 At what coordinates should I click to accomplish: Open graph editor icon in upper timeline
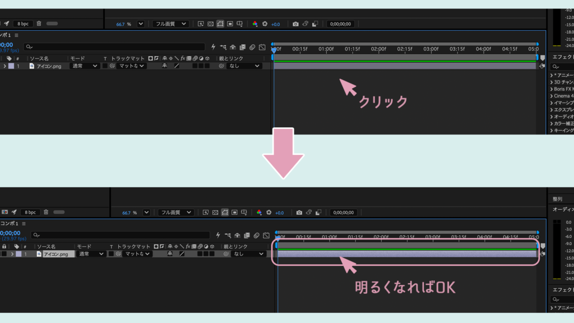click(262, 47)
